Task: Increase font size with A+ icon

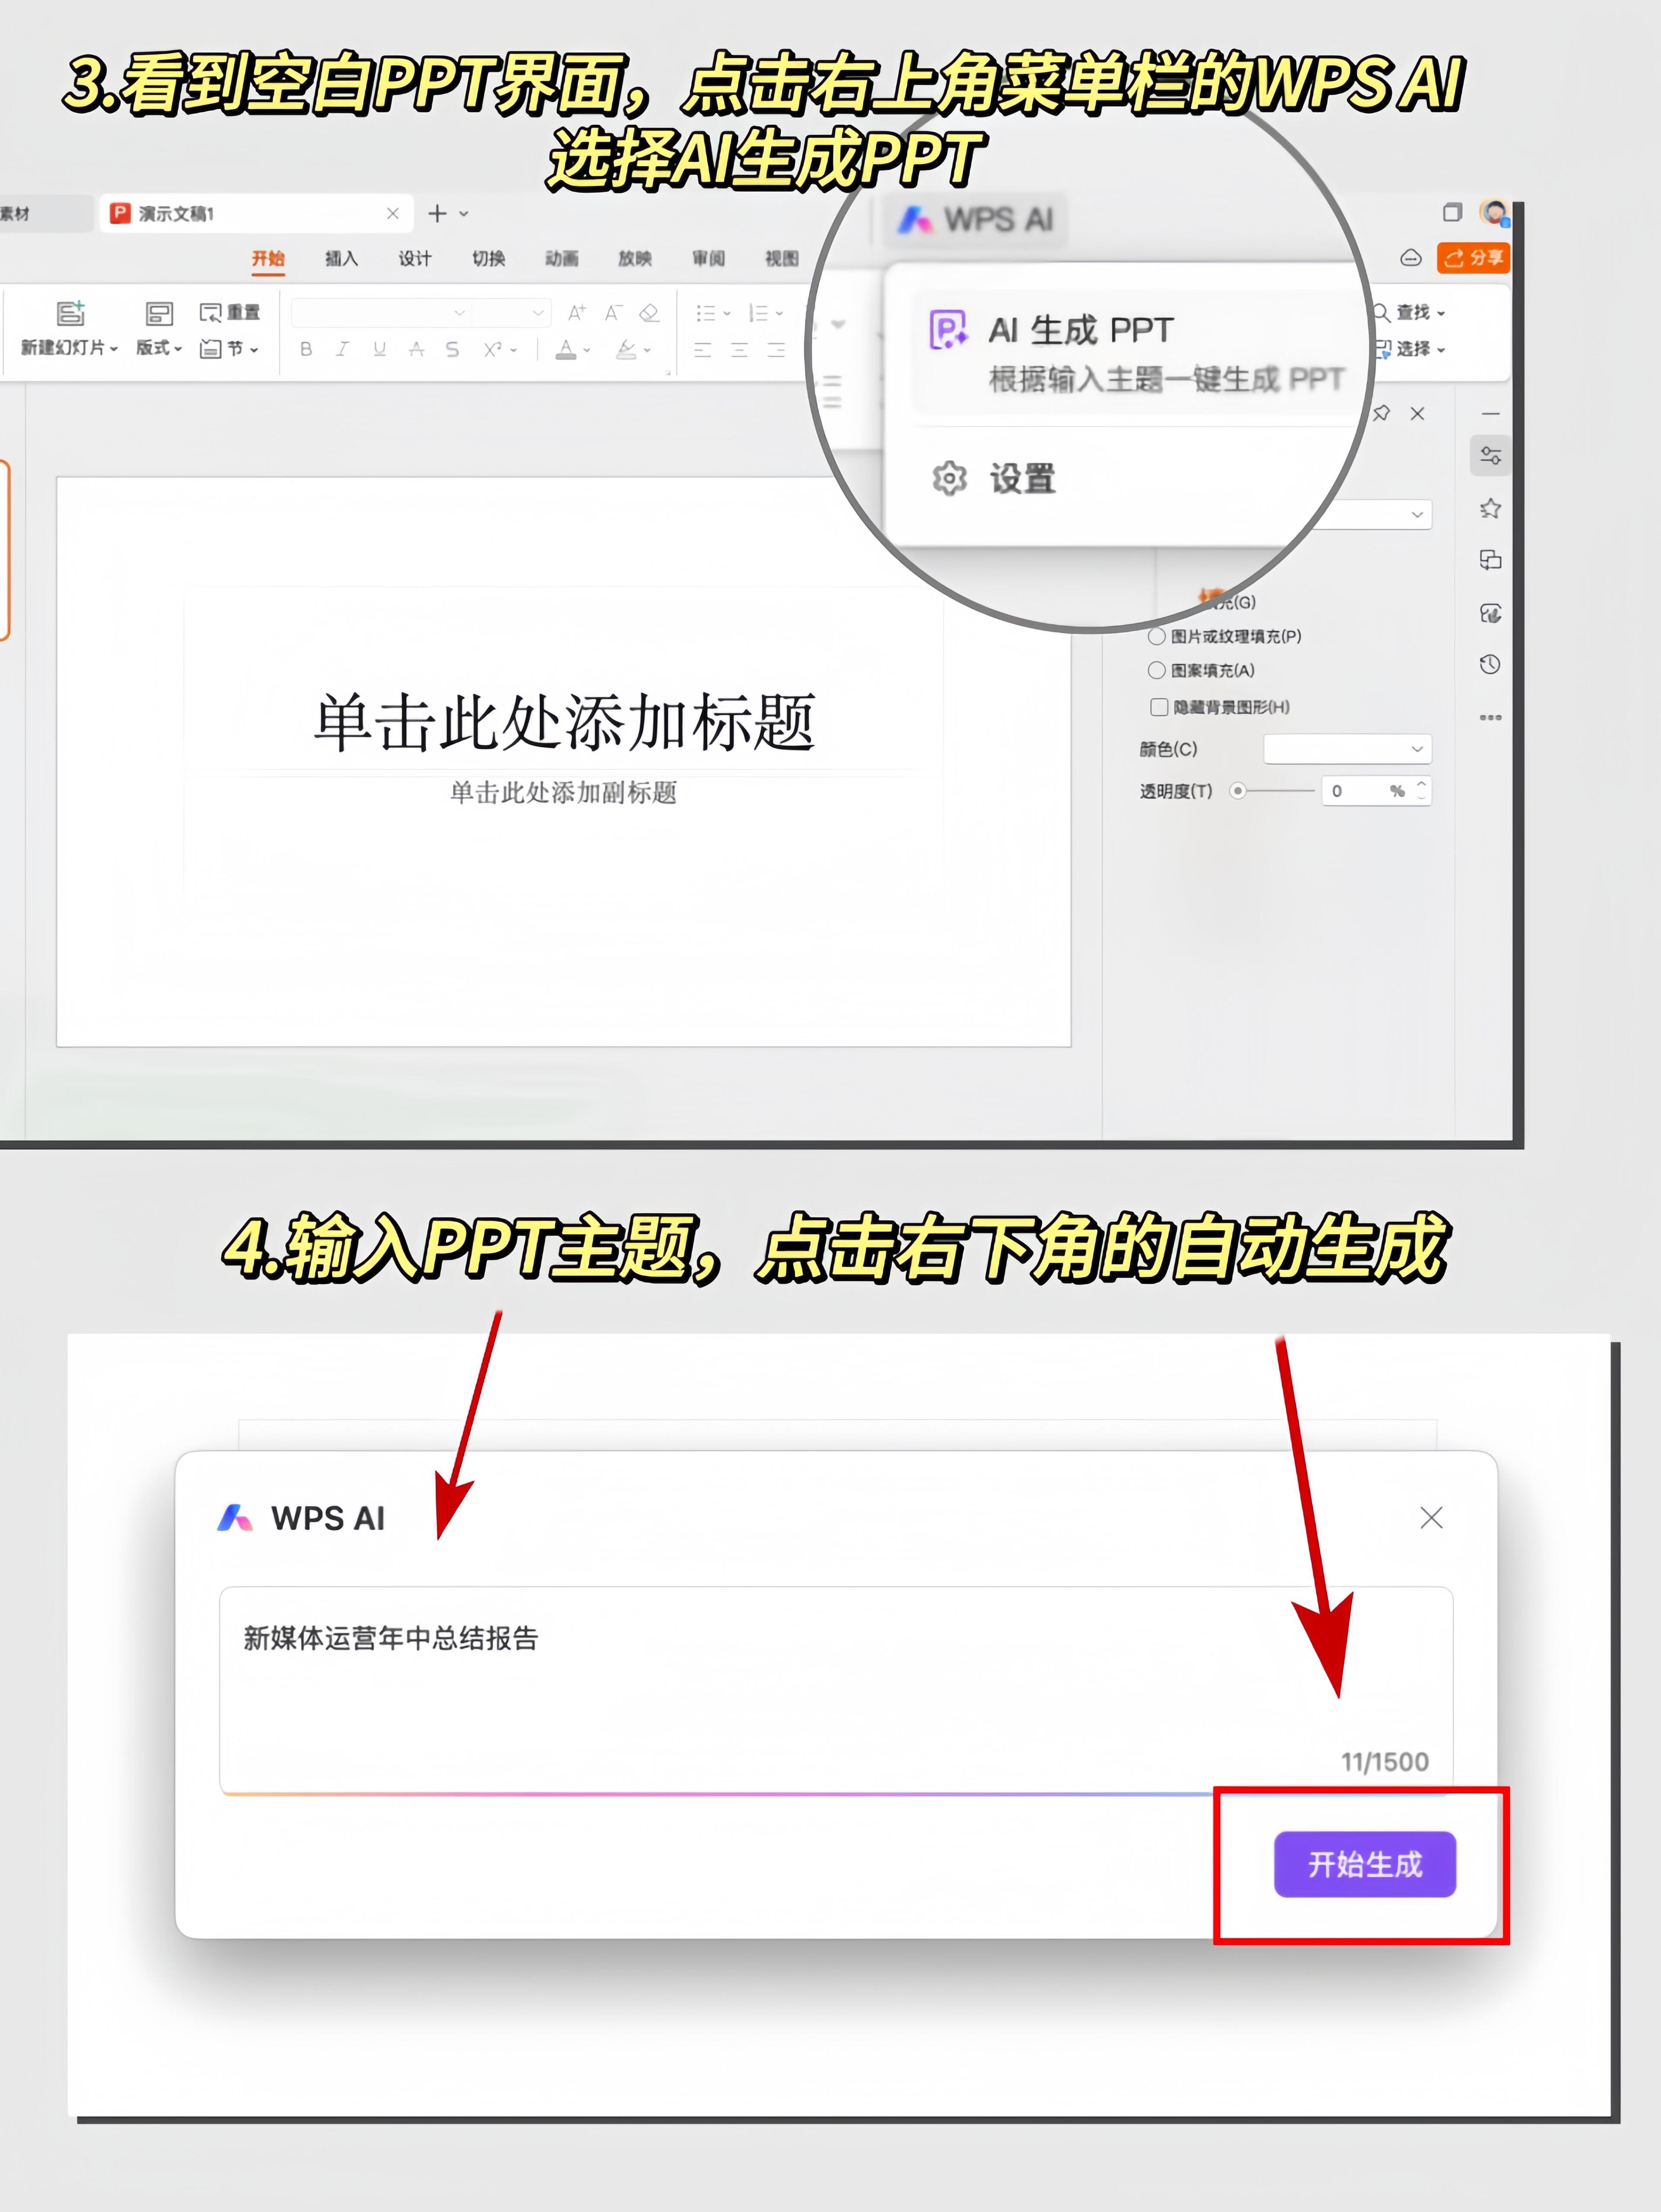Action: (x=577, y=313)
